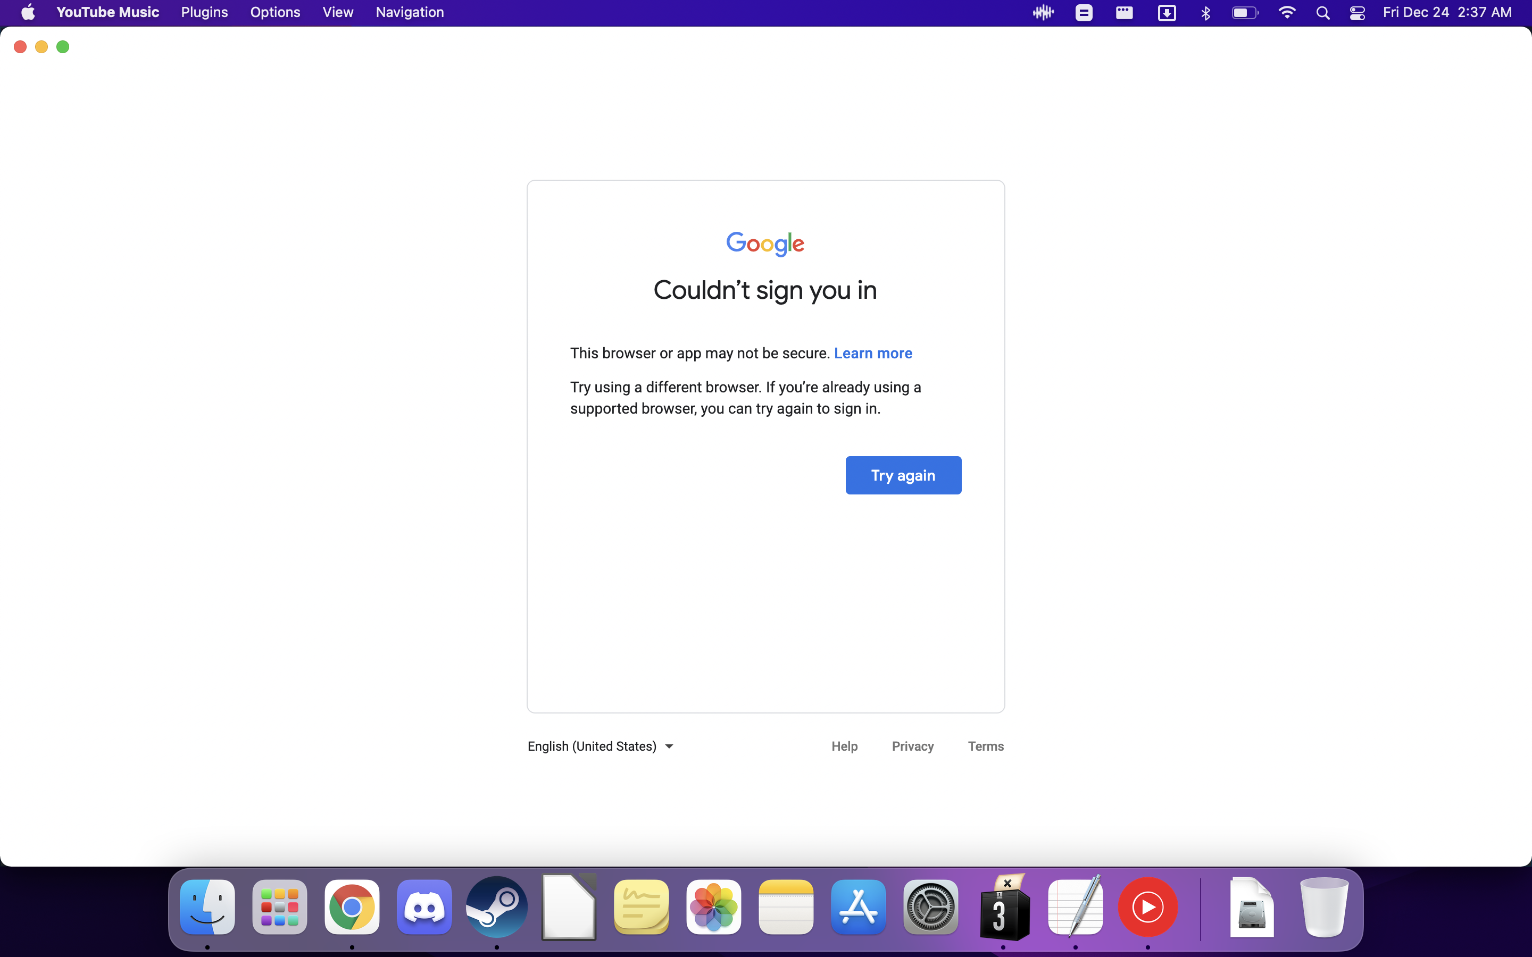This screenshot has width=1532, height=957.
Task: Open Finder from the Dock
Action: 207,907
